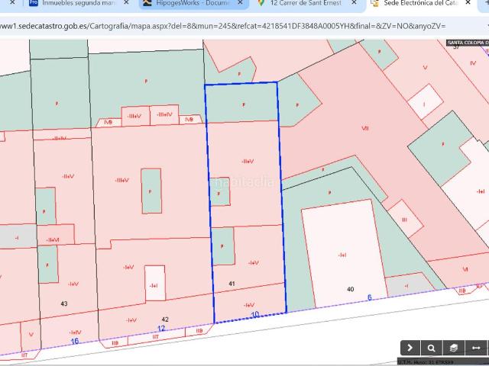Select parcel labeled 42 on the map
Image resolution: width=489 pixels, height=366 pixels.
(164, 319)
